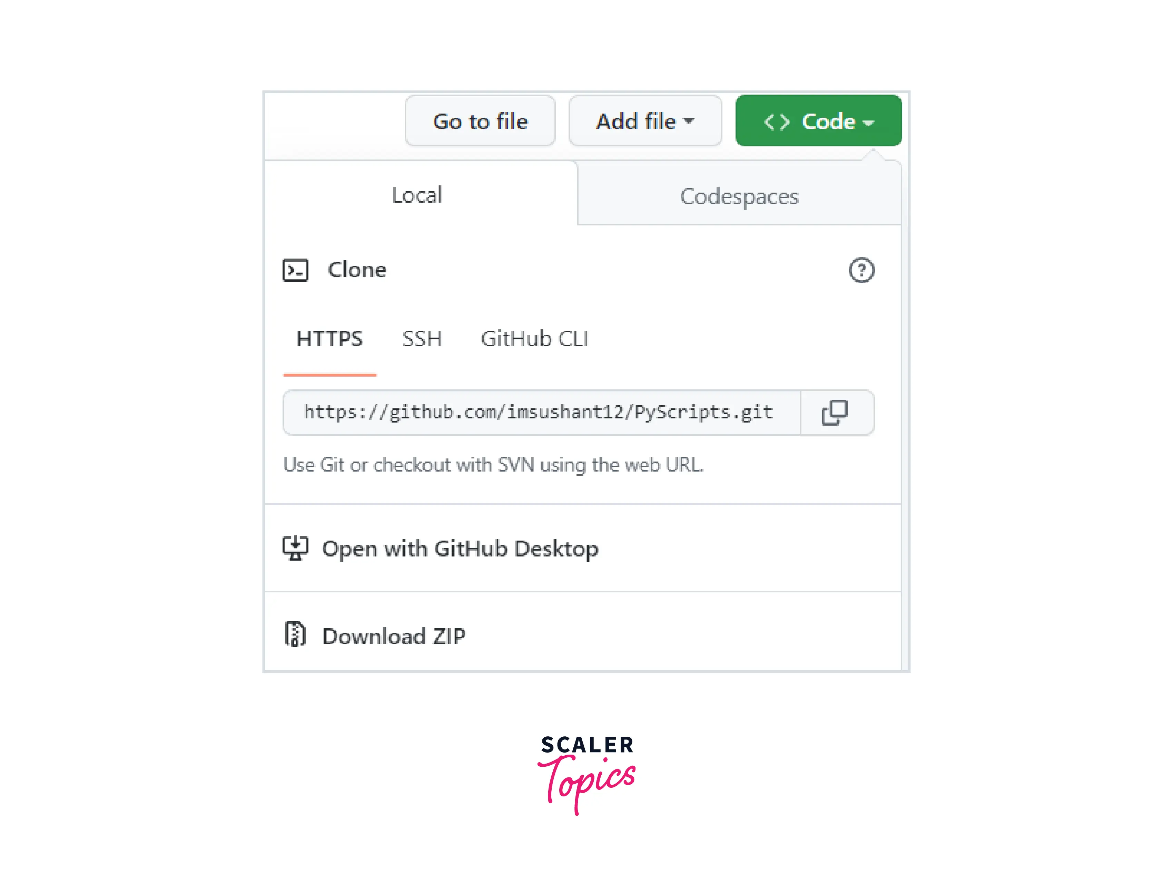Click the GitHub Desktop download icon
This screenshot has height=882, width=1173.
click(295, 548)
